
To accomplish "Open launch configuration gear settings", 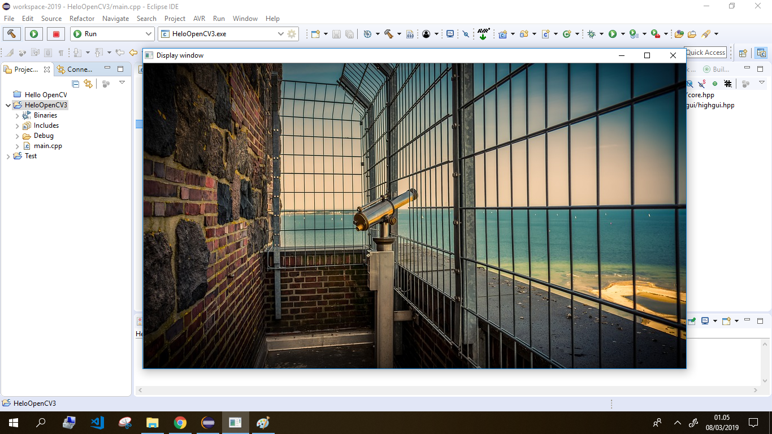I will pos(292,34).
